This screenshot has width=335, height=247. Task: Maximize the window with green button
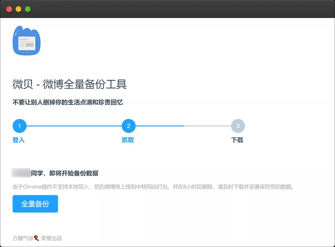28,9
